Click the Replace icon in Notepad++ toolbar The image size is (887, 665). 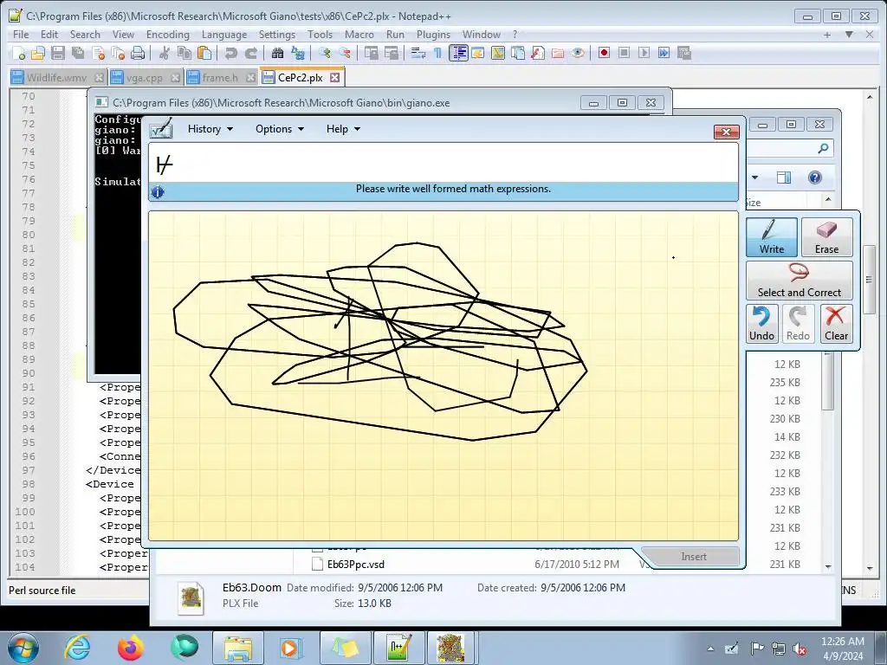point(298,53)
